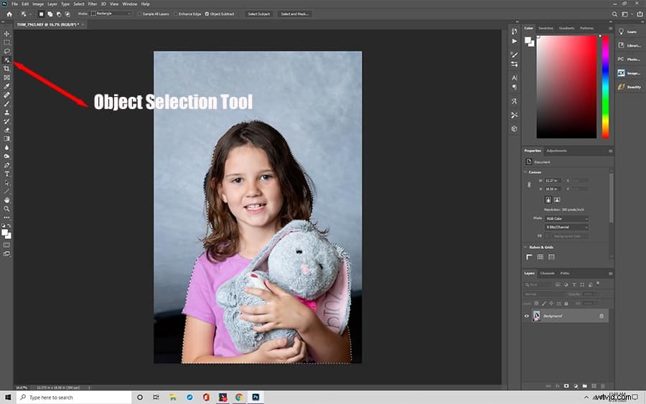This screenshot has width=646, height=404.
Task: Open Properties panel flyout menu
Action: coord(610,151)
